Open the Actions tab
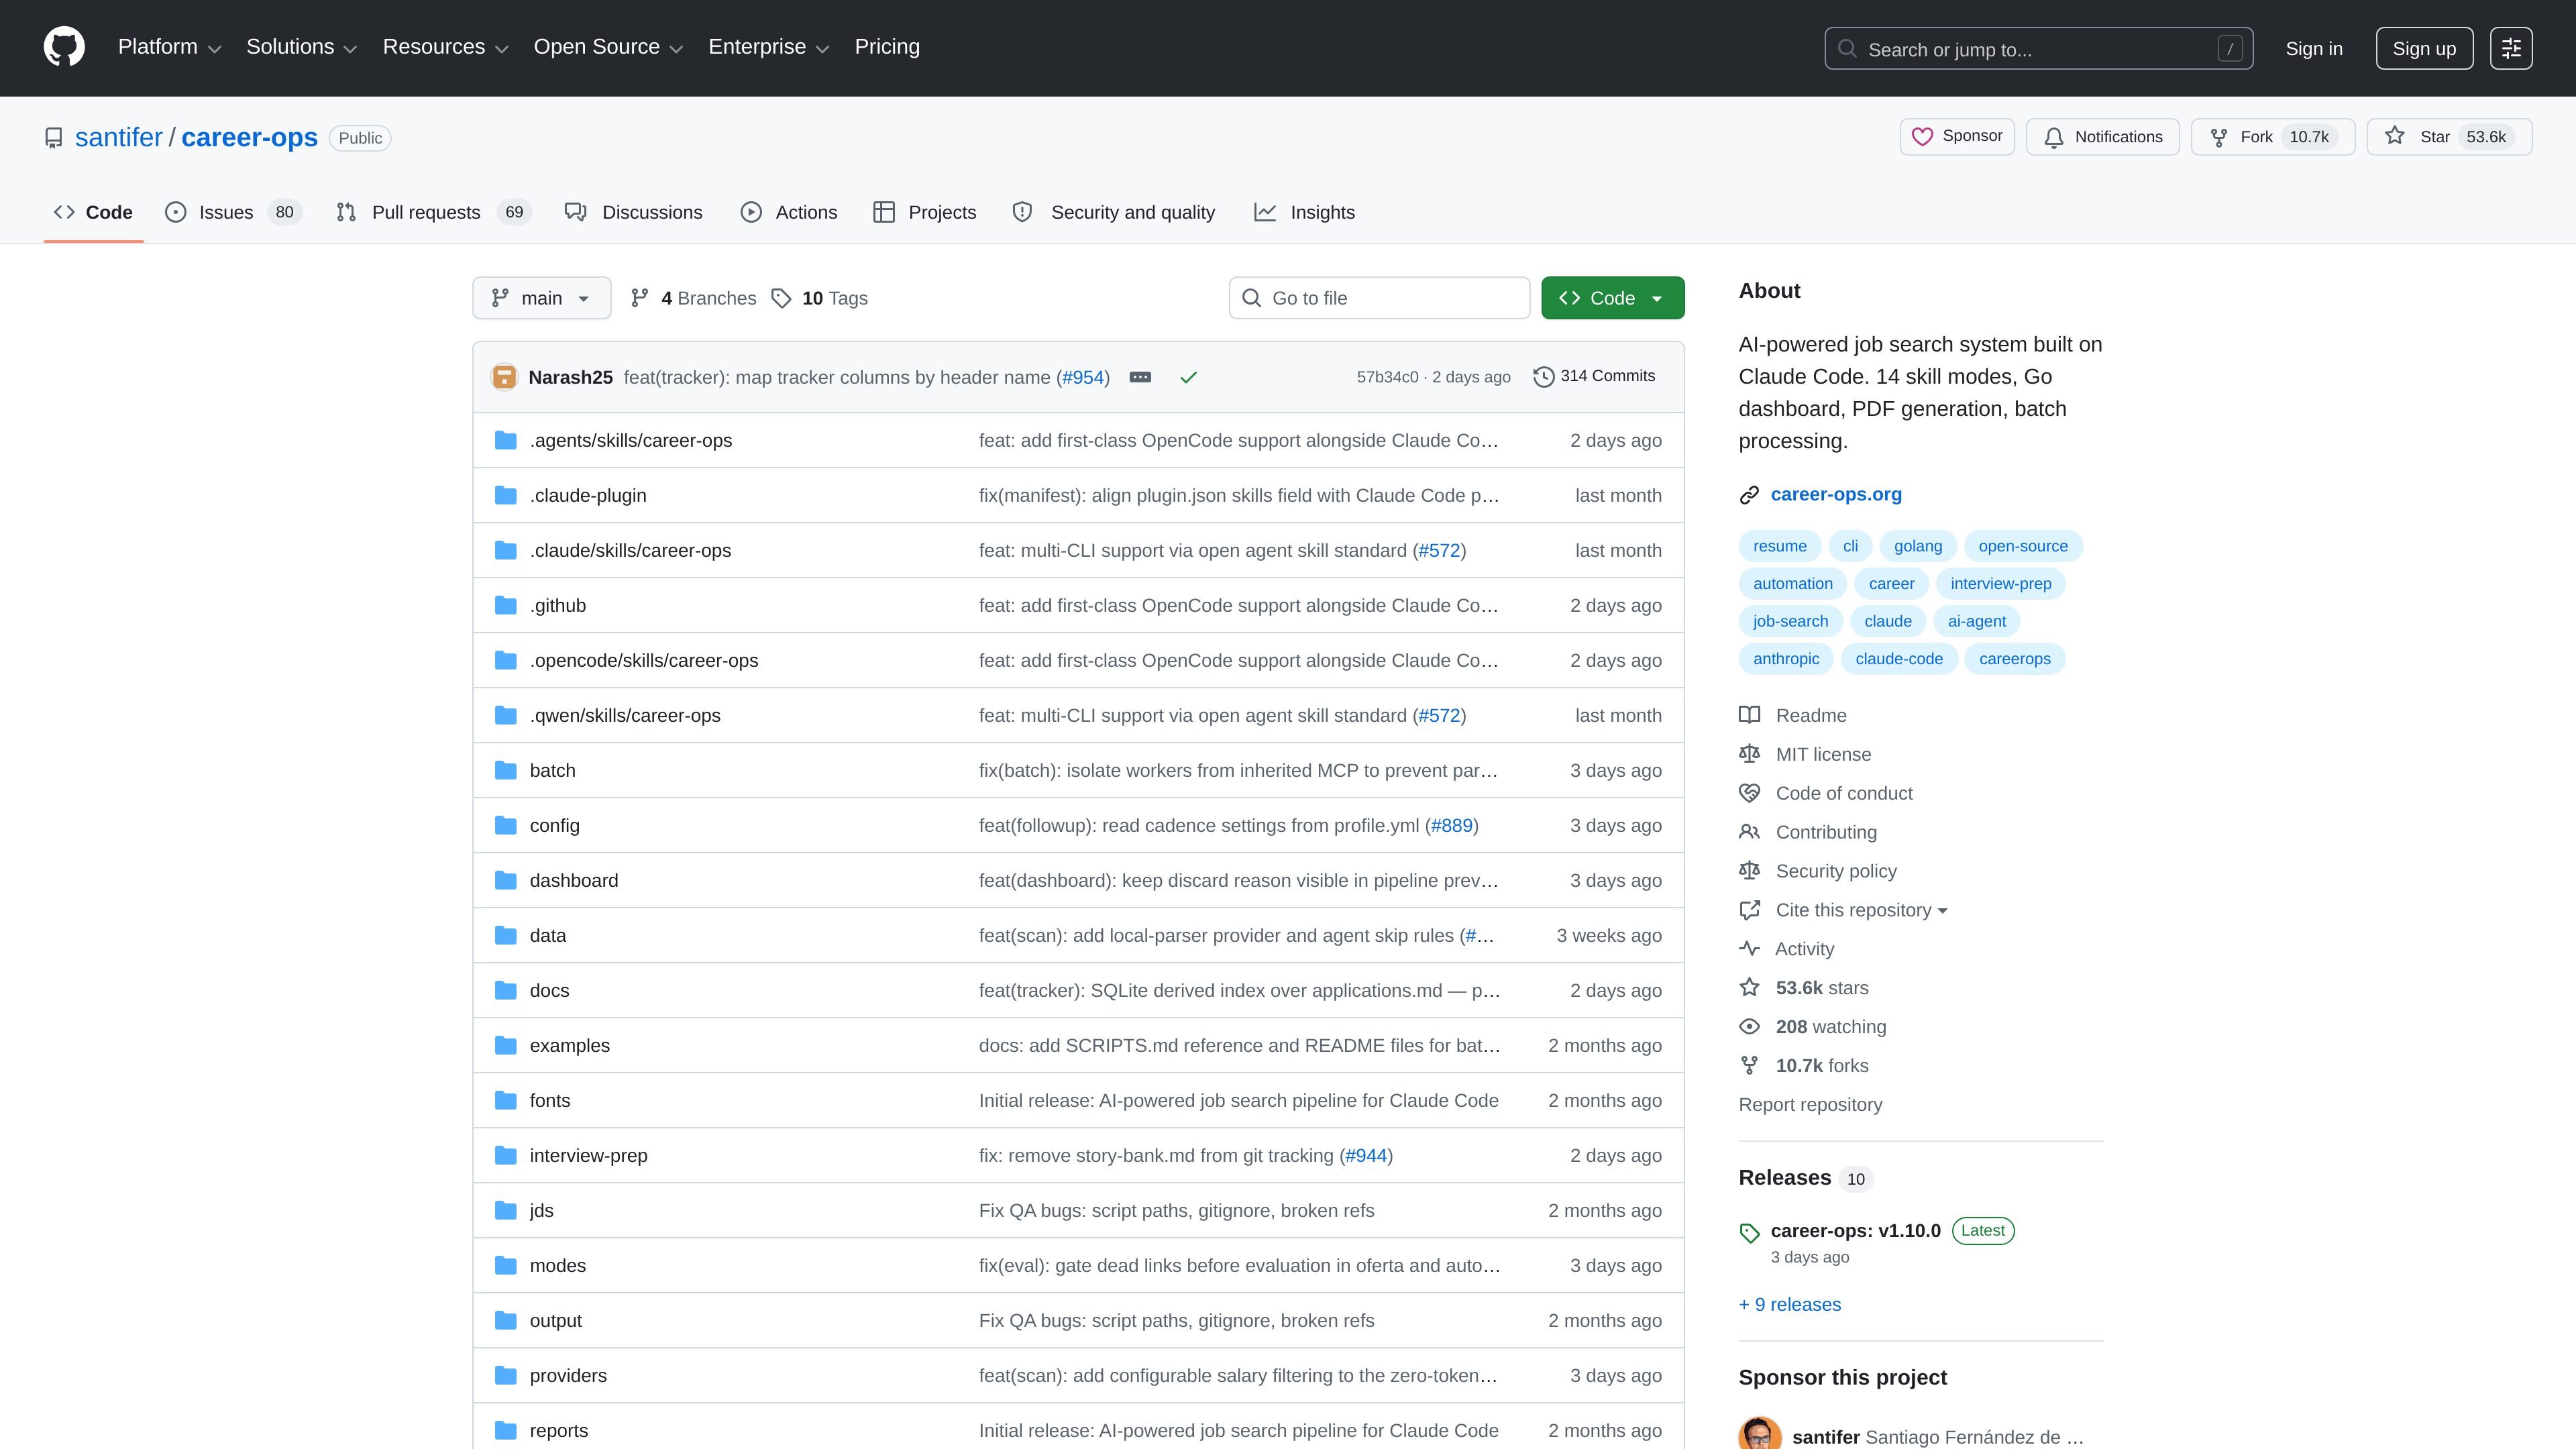The width and height of the screenshot is (2576, 1449). coord(789,212)
